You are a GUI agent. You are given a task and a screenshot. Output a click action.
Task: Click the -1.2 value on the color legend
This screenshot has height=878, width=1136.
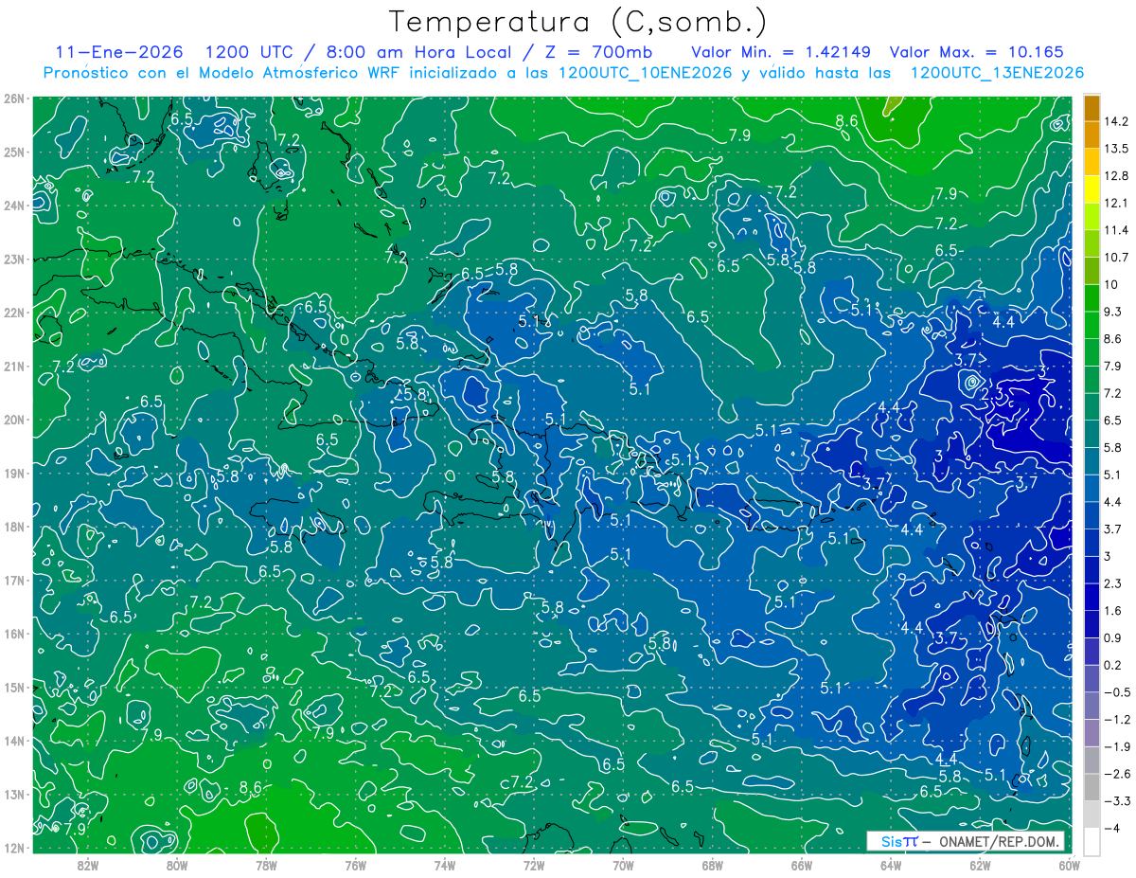pyautogui.click(x=1117, y=720)
